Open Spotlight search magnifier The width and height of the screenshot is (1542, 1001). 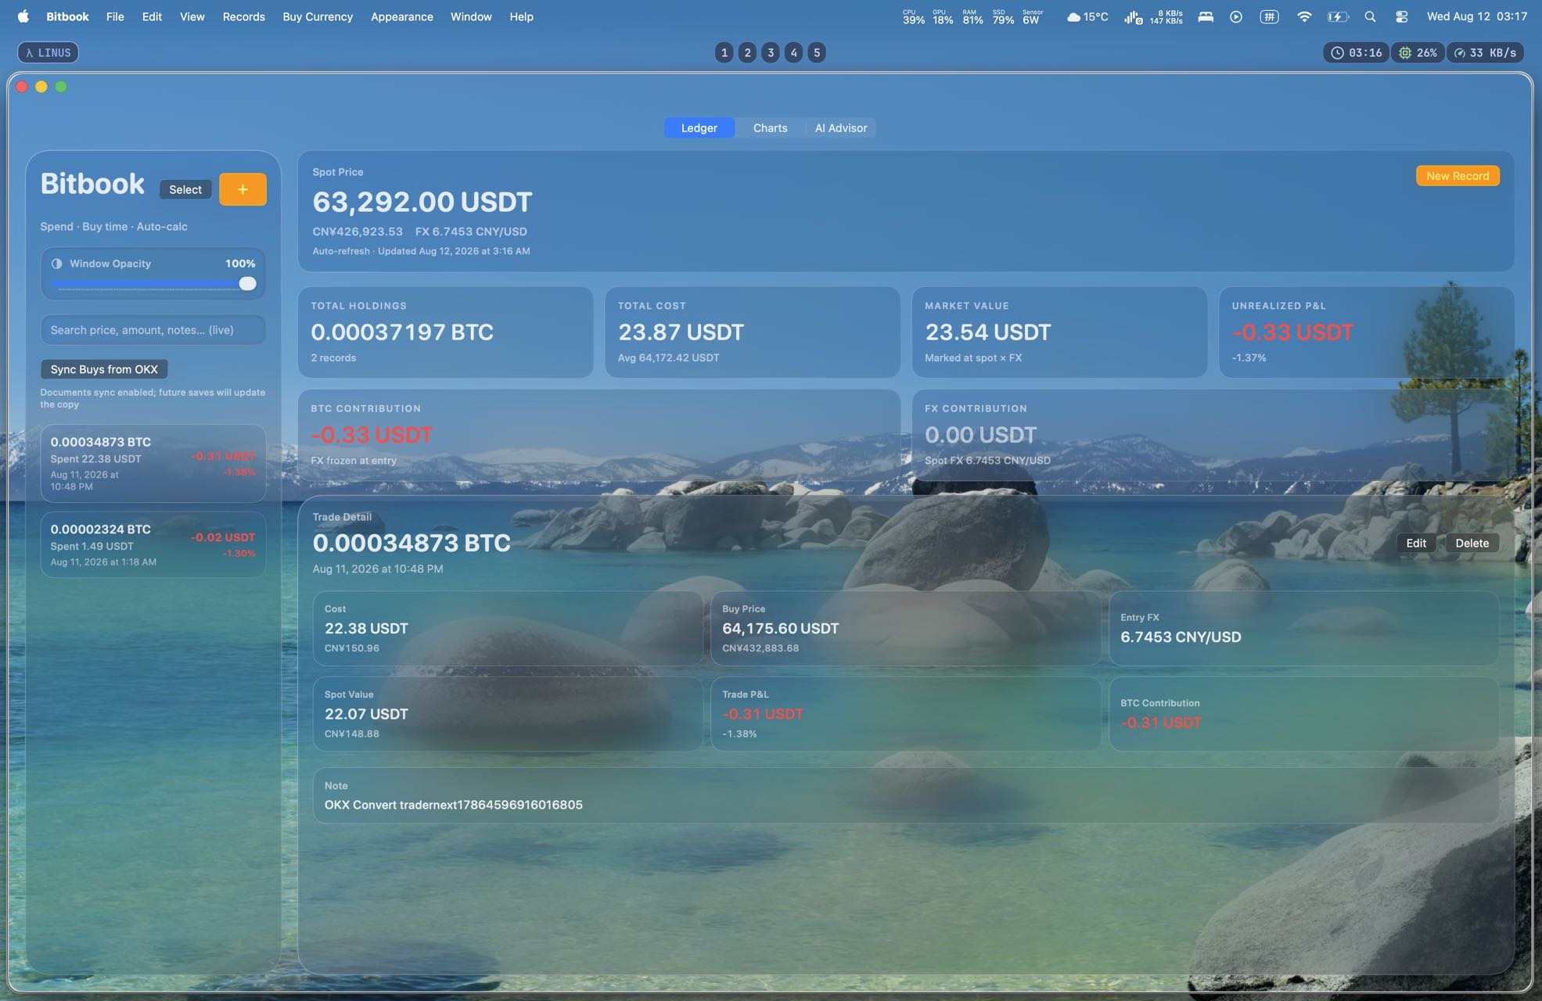pos(1370,16)
